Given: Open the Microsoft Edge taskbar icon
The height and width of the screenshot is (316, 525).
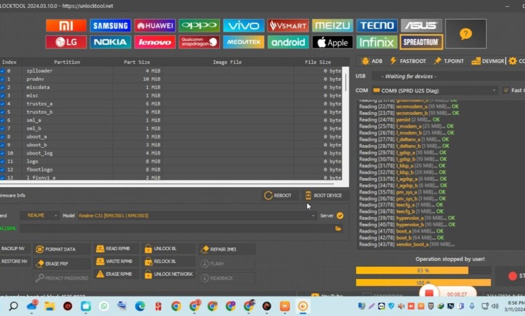Looking at the screenshot, I should tap(140, 306).
